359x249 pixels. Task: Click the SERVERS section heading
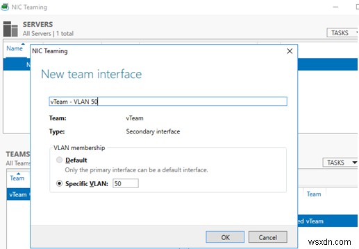(37, 24)
